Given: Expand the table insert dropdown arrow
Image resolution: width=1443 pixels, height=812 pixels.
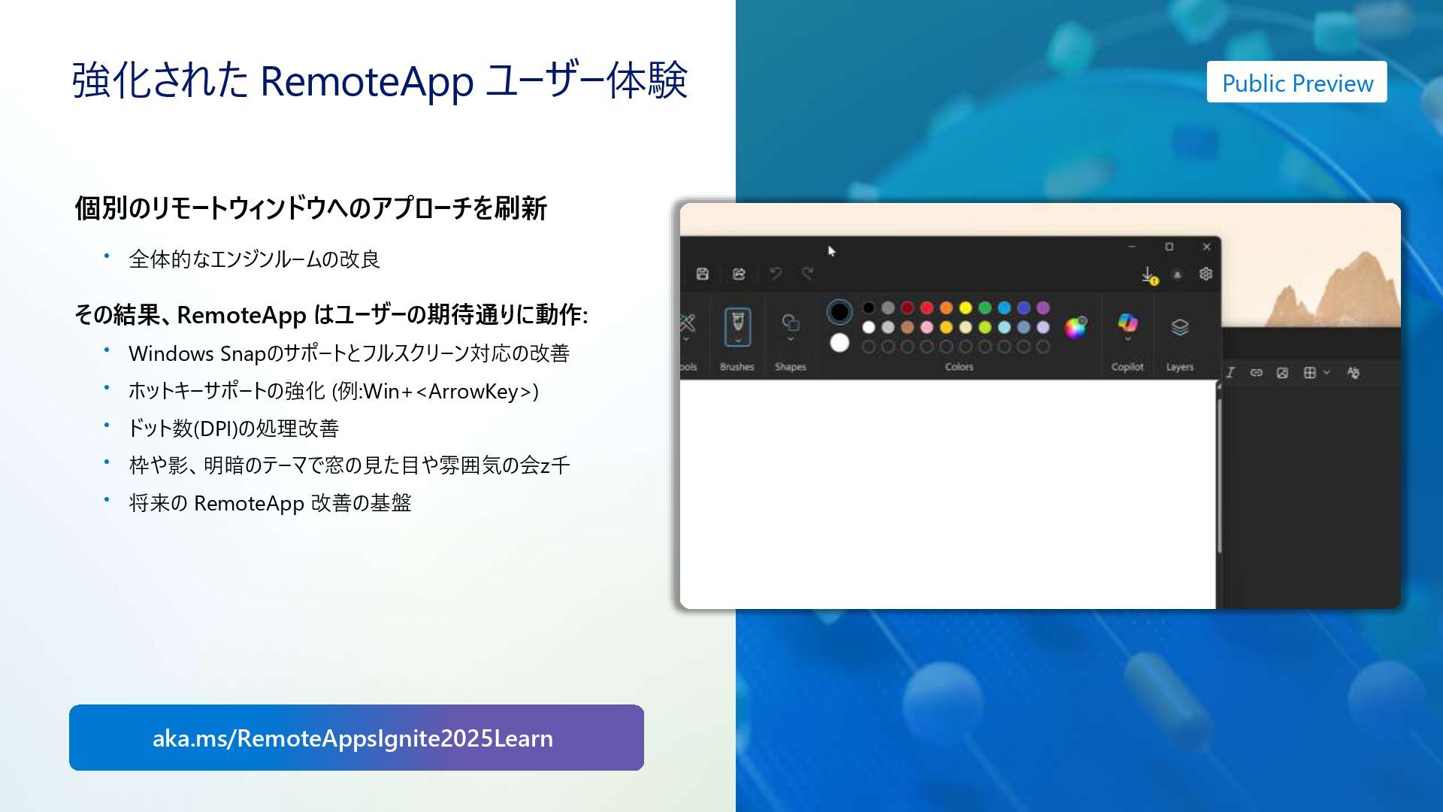Looking at the screenshot, I should click(1327, 373).
